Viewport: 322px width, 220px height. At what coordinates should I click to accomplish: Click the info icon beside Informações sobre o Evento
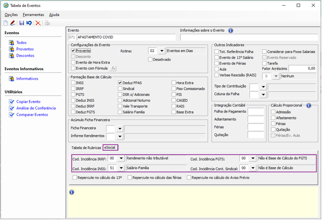coord(231,31)
